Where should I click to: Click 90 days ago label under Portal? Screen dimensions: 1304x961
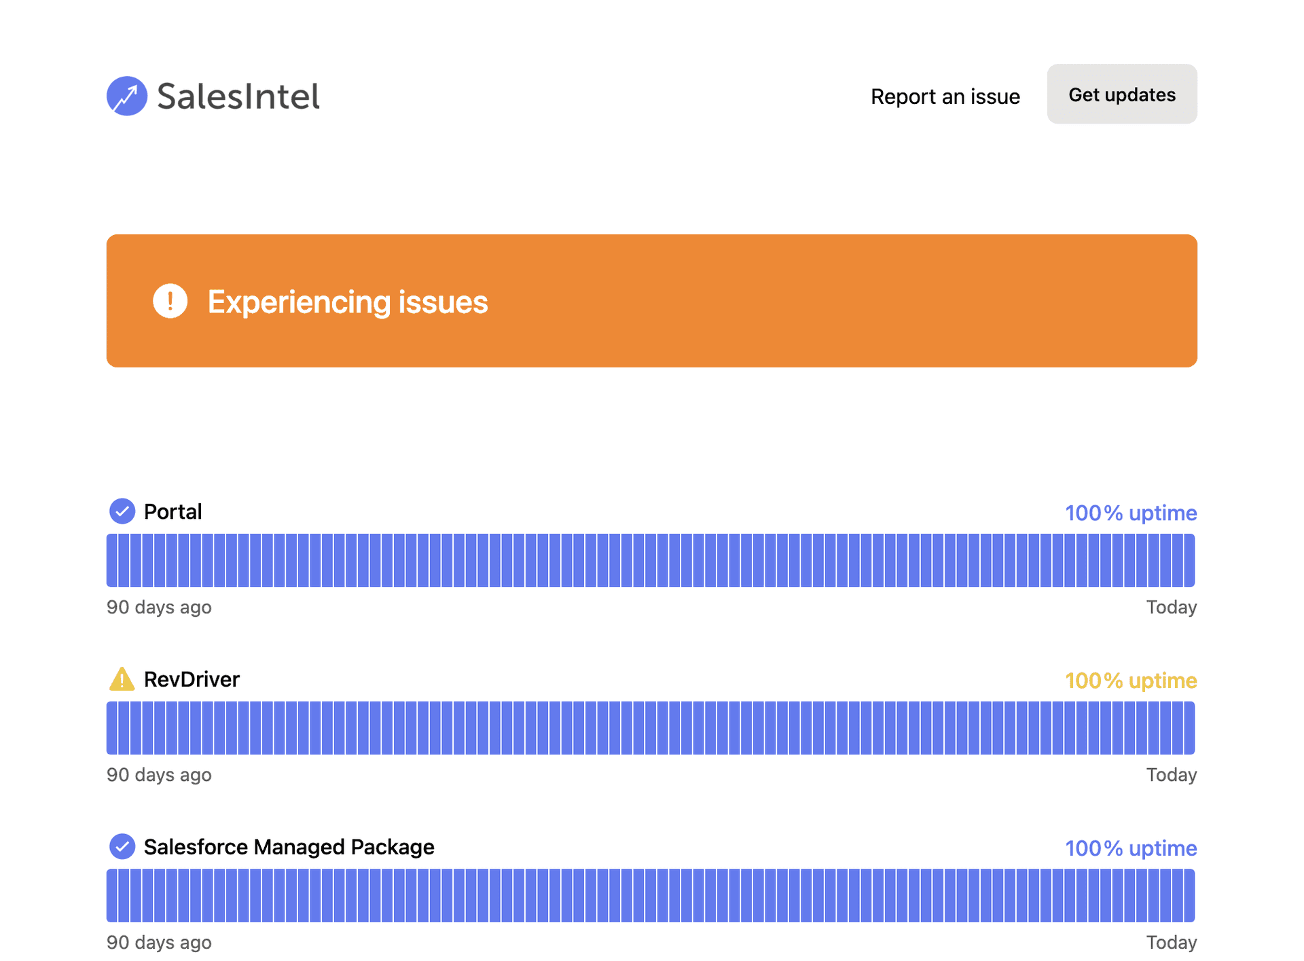tap(159, 607)
